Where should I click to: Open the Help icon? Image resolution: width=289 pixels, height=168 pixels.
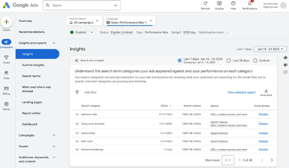tap(233, 3)
